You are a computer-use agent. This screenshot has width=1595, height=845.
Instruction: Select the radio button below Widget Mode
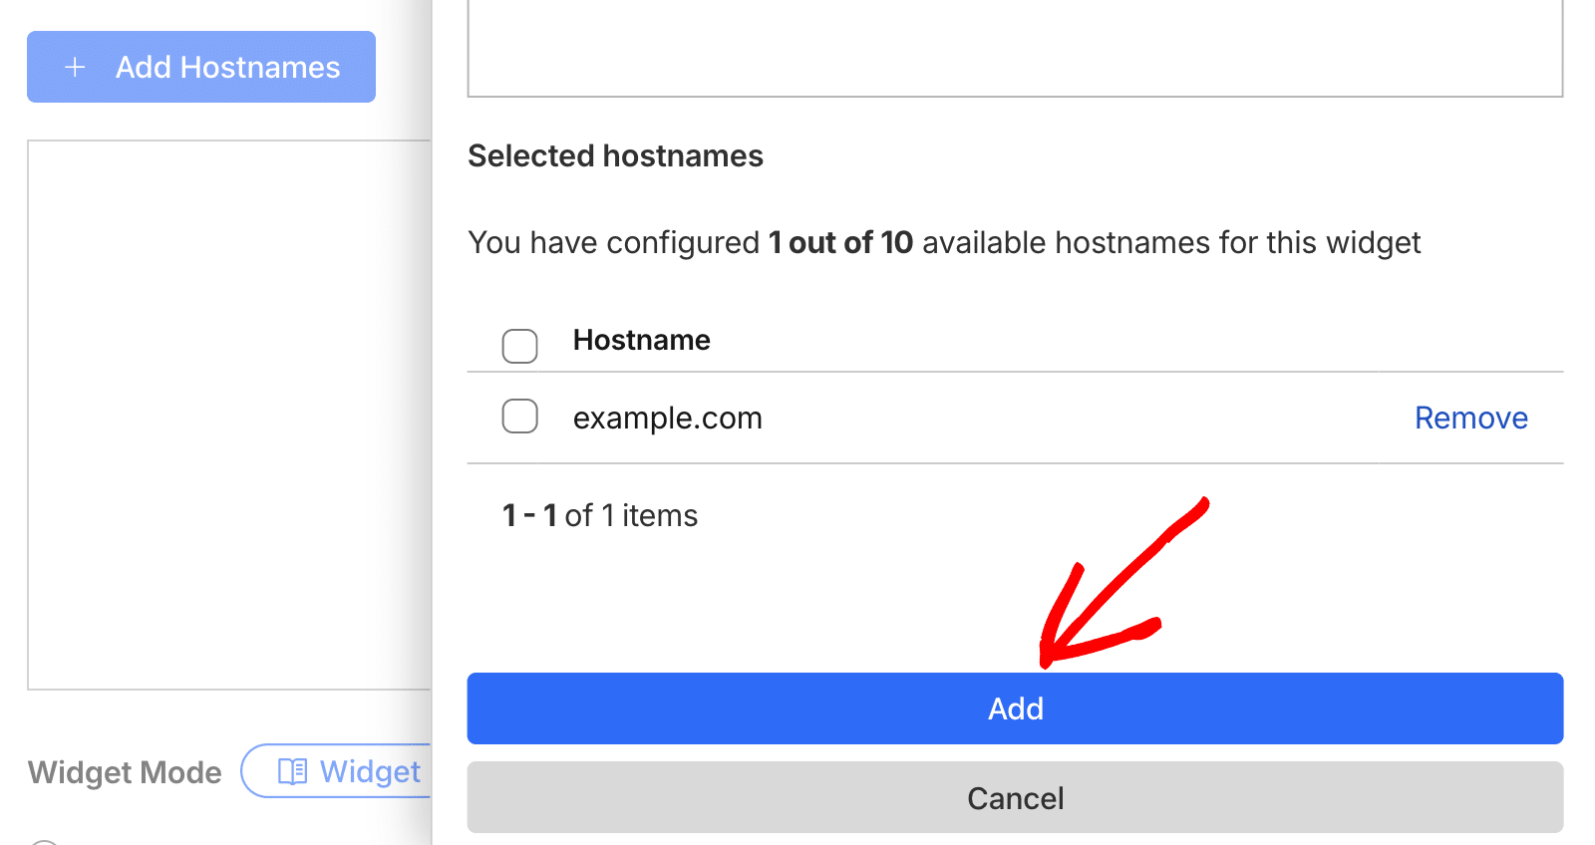pos(44,842)
